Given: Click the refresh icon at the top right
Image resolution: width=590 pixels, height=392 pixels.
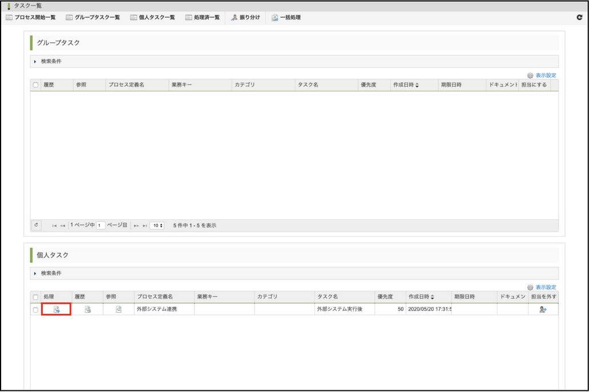Looking at the screenshot, I should [579, 17].
